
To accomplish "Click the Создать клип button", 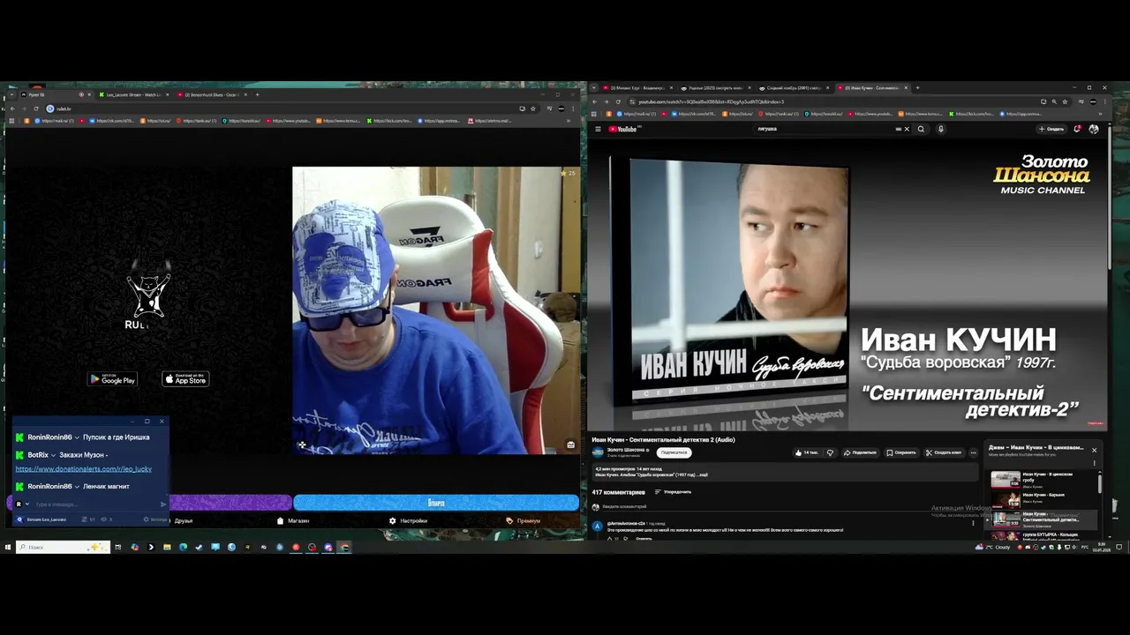I will point(944,452).
